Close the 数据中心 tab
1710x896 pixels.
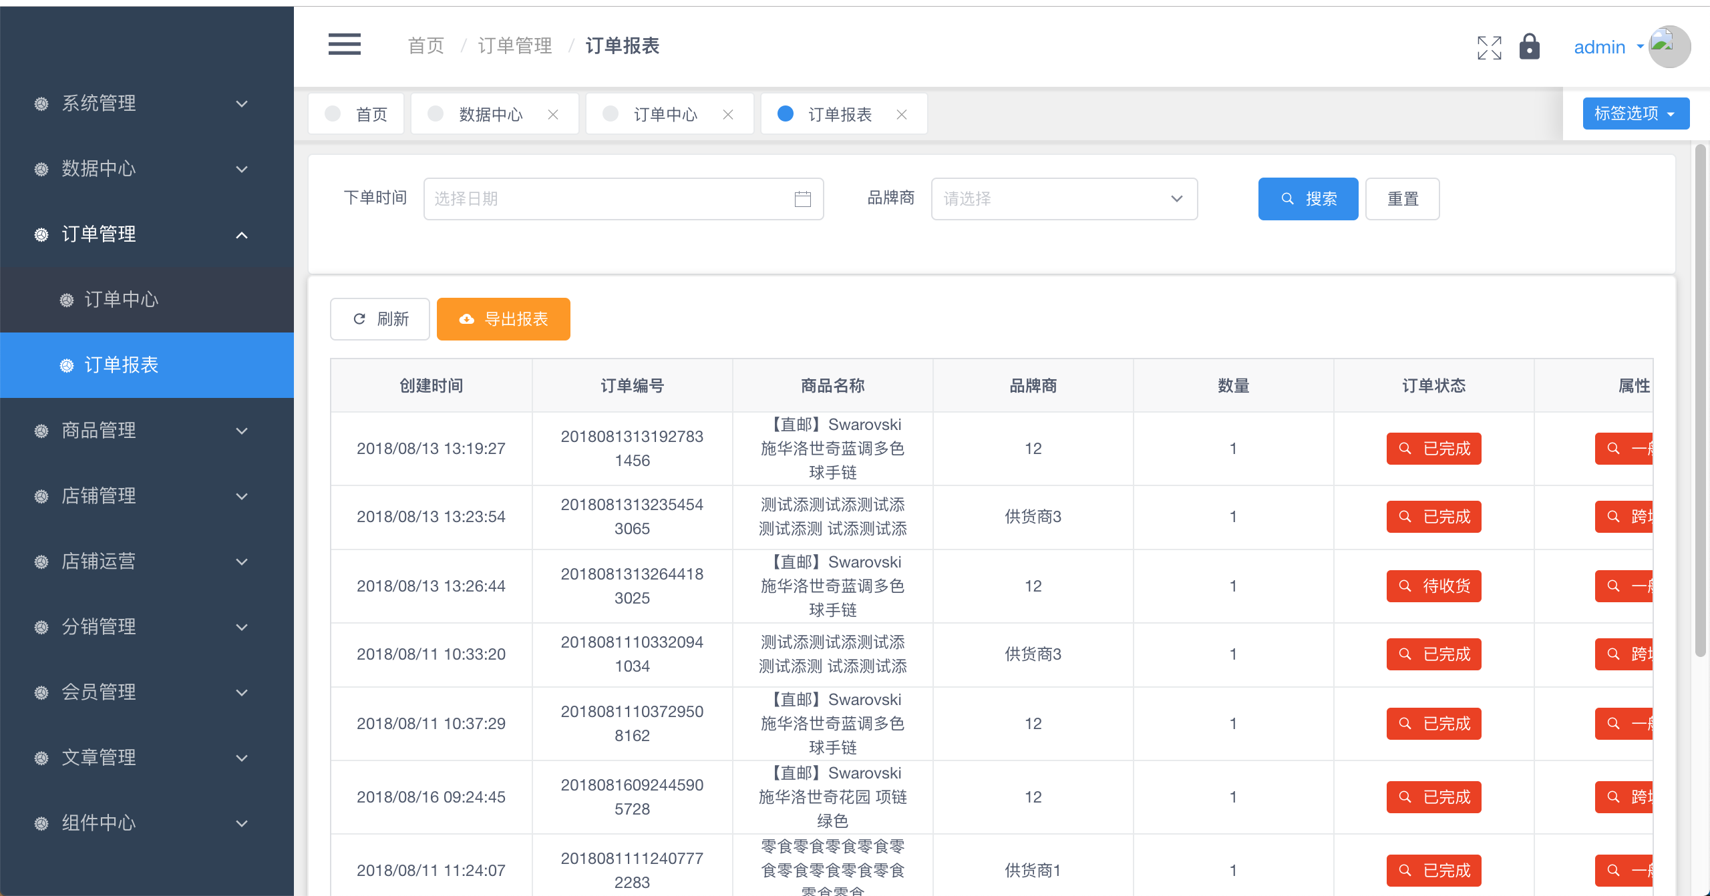click(x=553, y=114)
